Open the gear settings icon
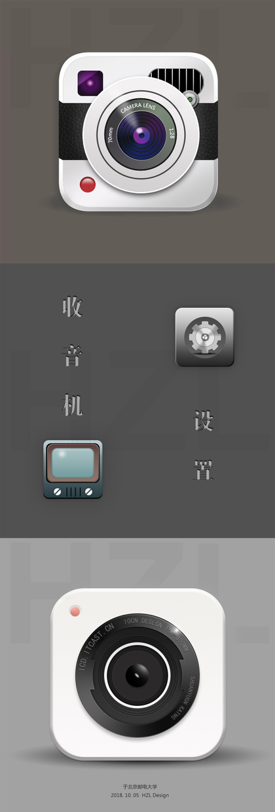Screen dimensions: 275x812 pos(204,337)
